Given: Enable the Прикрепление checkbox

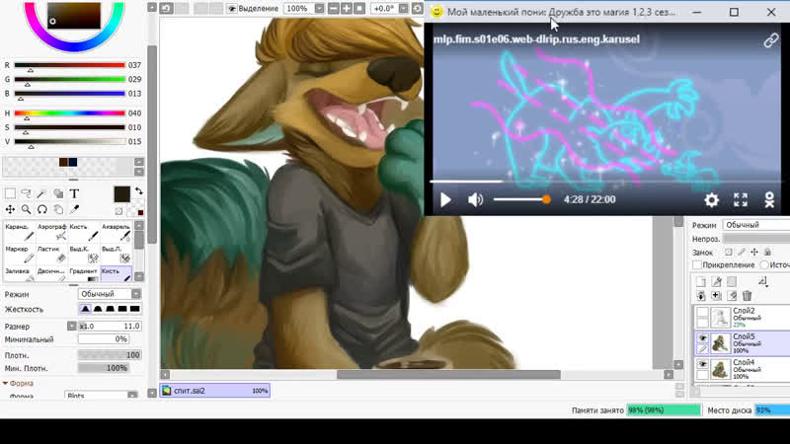Looking at the screenshot, I should [697, 264].
